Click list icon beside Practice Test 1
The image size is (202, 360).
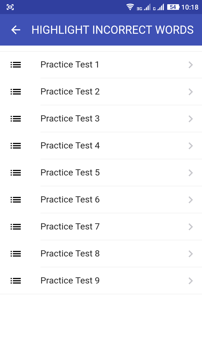pos(16,65)
